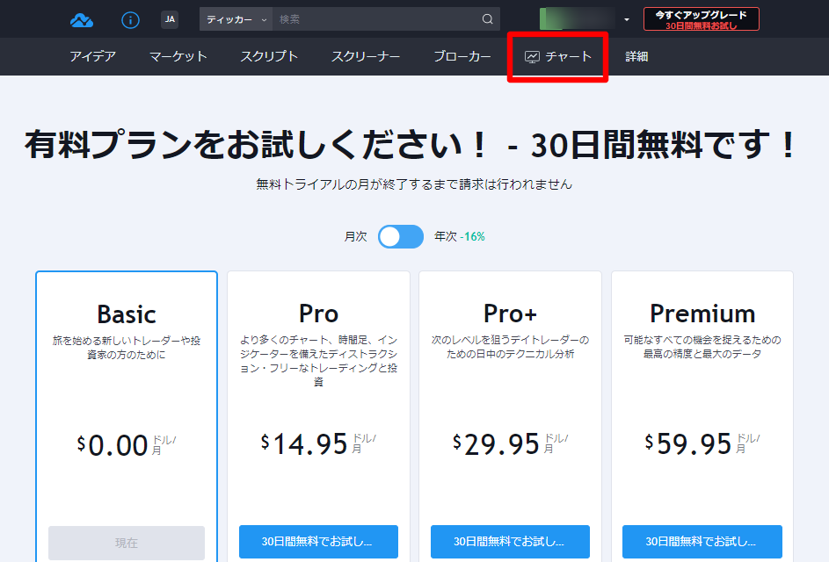
Task: Open the スクリーナー menu
Action: pyautogui.click(x=366, y=56)
